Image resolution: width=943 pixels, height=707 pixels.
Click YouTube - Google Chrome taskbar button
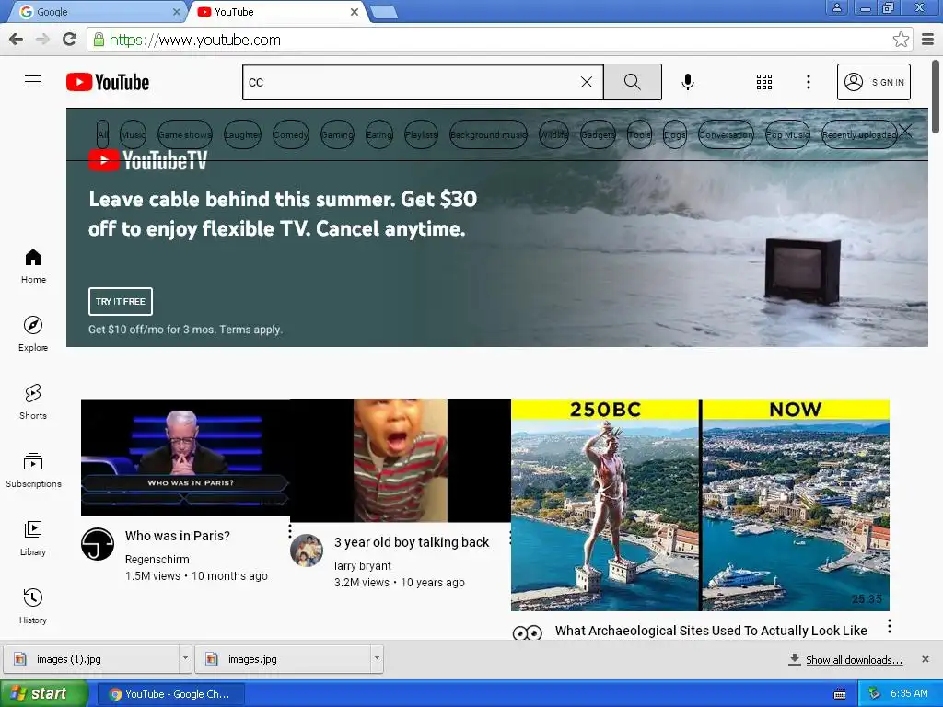[x=170, y=694]
